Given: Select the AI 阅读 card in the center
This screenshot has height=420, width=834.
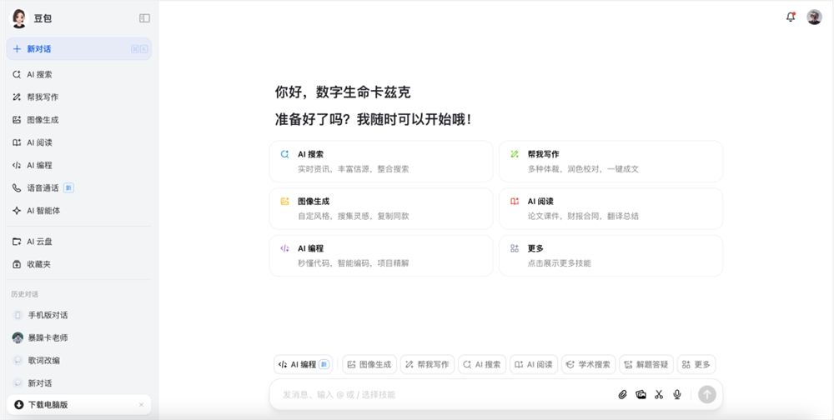Looking at the screenshot, I should tap(610, 208).
